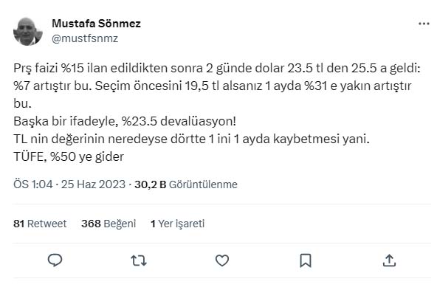Open the 368 Beğeni likes list
This screenshot has height=290, width=437.
[109, 224]
